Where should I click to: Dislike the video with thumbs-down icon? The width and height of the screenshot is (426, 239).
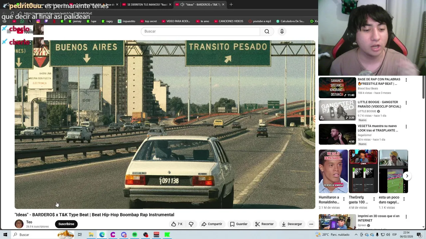(x=191, y=224)
